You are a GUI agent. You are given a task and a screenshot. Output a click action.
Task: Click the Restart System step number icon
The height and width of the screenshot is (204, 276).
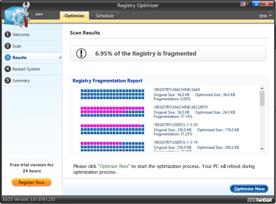click(x=7, y=69)
